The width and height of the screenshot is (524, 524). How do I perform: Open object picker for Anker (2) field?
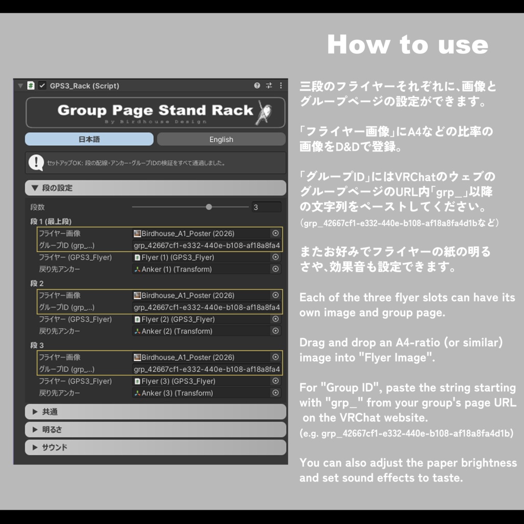275,331
